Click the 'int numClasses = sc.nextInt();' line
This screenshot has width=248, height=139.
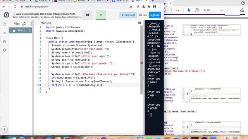click(73, 78)
